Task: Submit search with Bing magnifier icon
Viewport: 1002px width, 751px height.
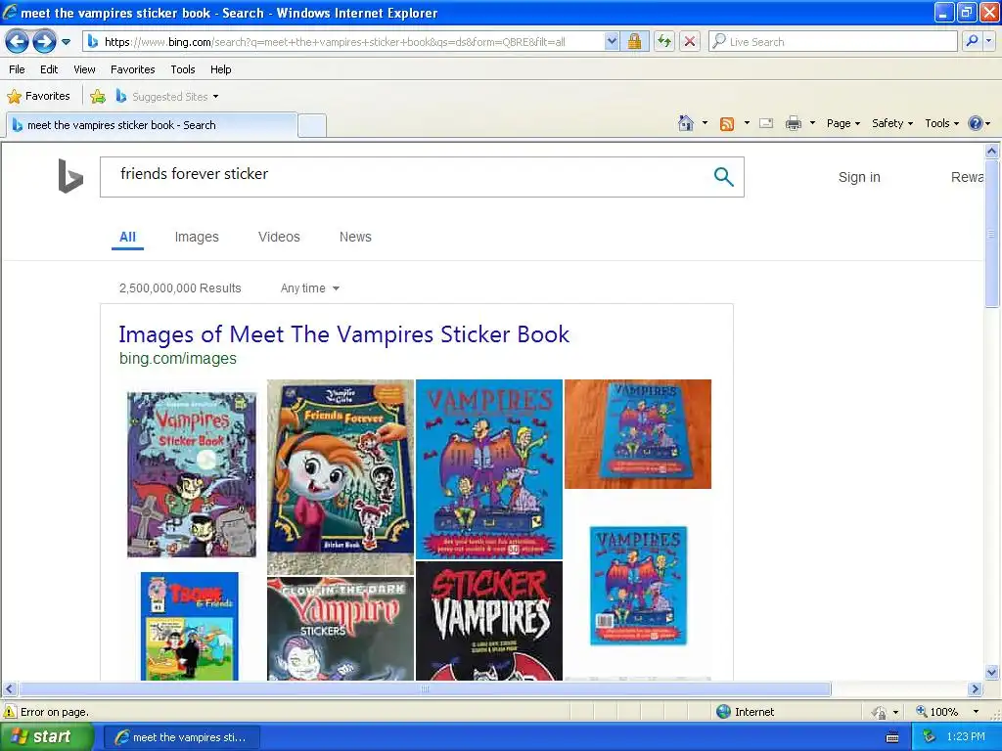Action: pyautogui.click(x=723, y=177)
